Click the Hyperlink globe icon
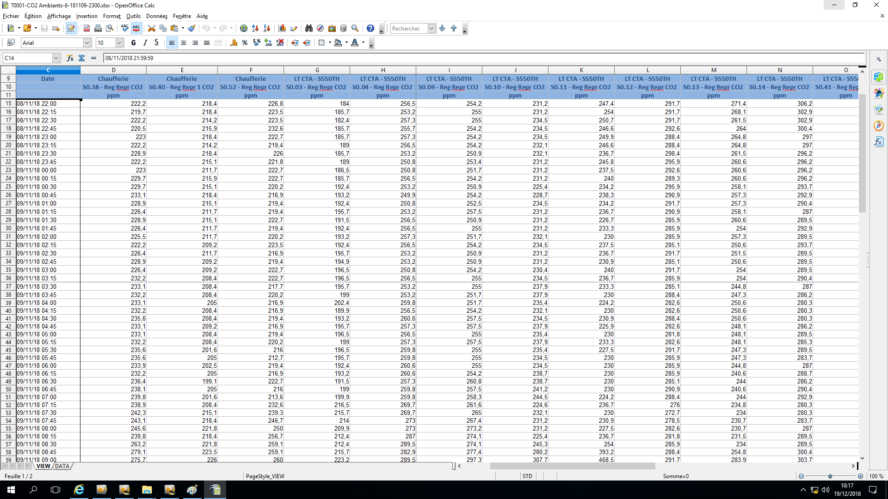Viewport: 888px width, 499px height. 244,28
